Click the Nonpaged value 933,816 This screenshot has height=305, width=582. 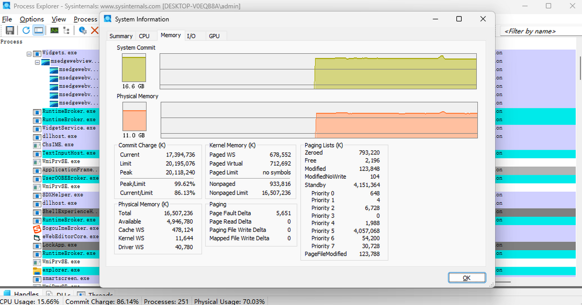280,184
